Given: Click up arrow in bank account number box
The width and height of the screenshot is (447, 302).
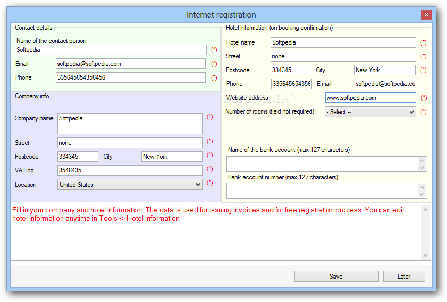Looking at the screenshot, I should [x=422, y=187].
